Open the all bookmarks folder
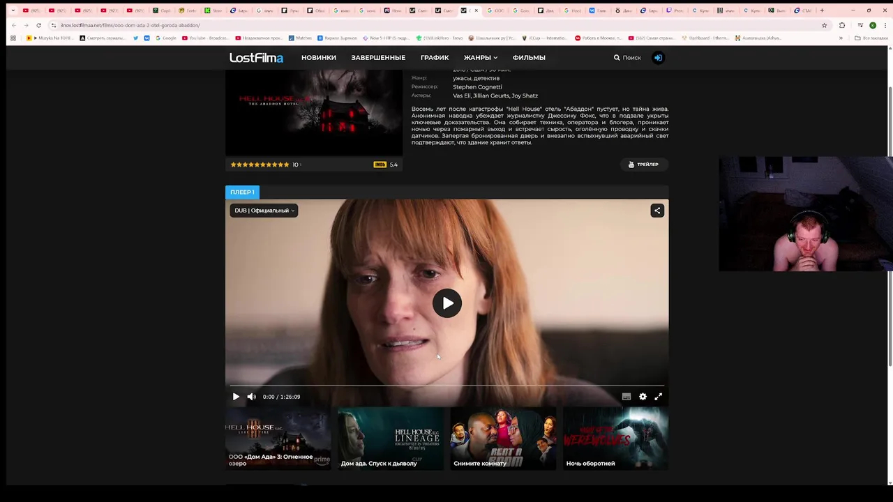Screen dimensions: 893x502 [x=872, y=38]
